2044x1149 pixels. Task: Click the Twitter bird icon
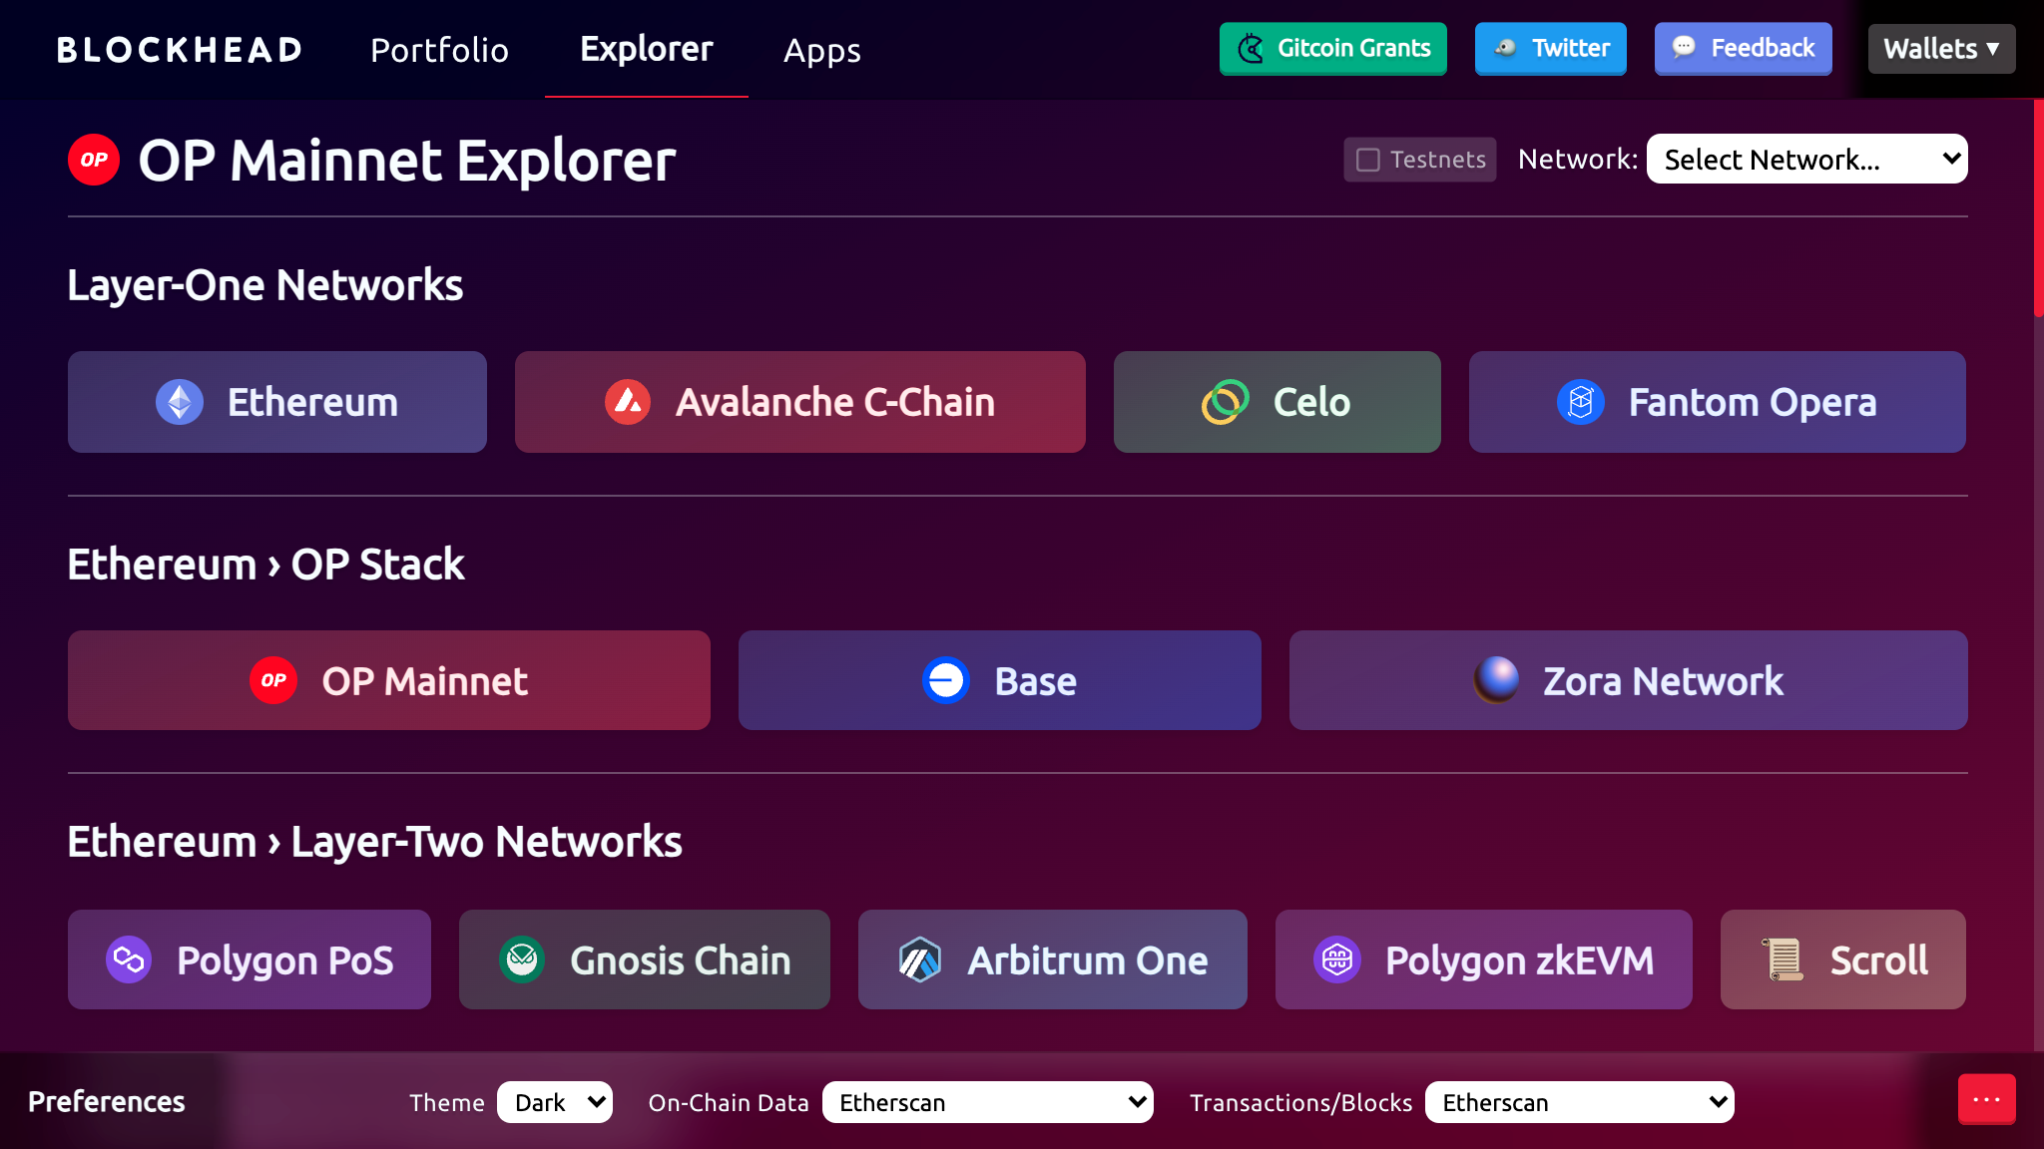pyautogui.click(x=1505, y=48)
